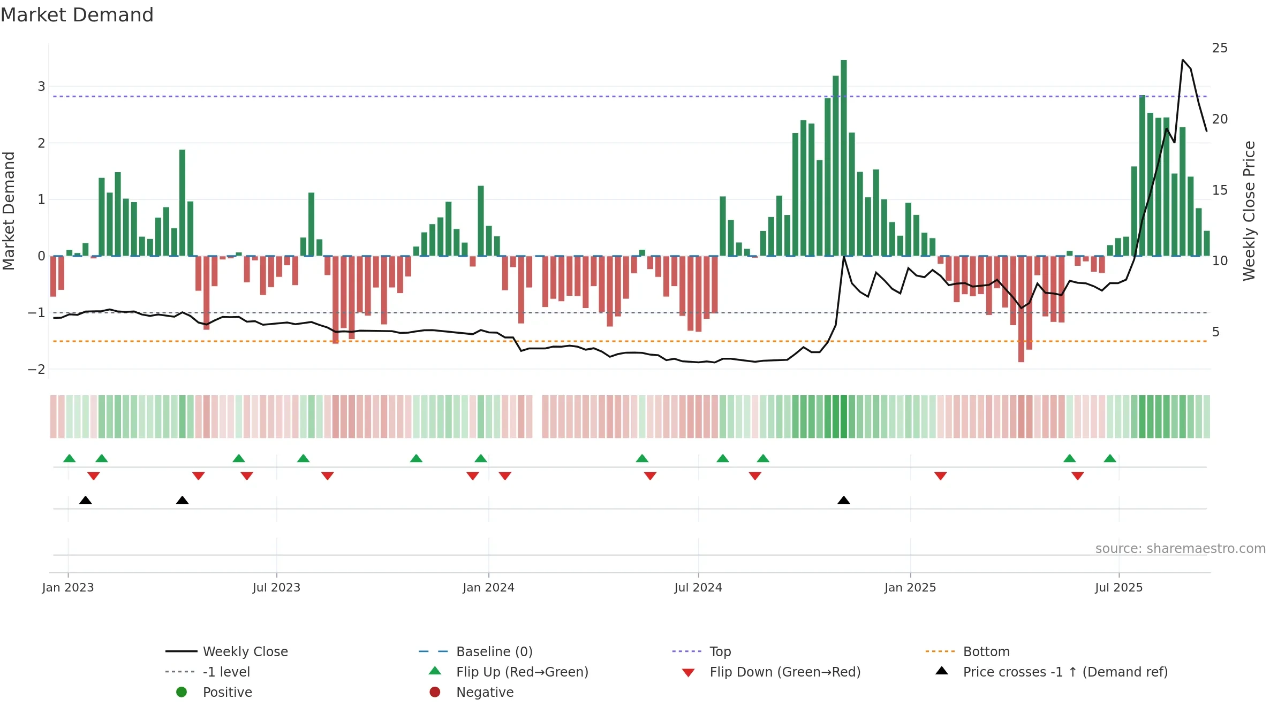This screenshot has width=1285, height=722.
Task: Click the Price crosses -1 legend text
Action: tap(1065, 672)
